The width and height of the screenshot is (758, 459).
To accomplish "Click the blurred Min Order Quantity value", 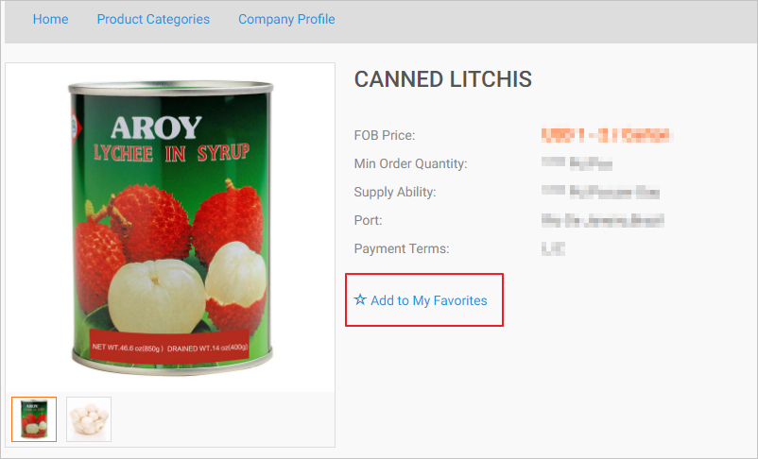I will click(x=577, y=164).
